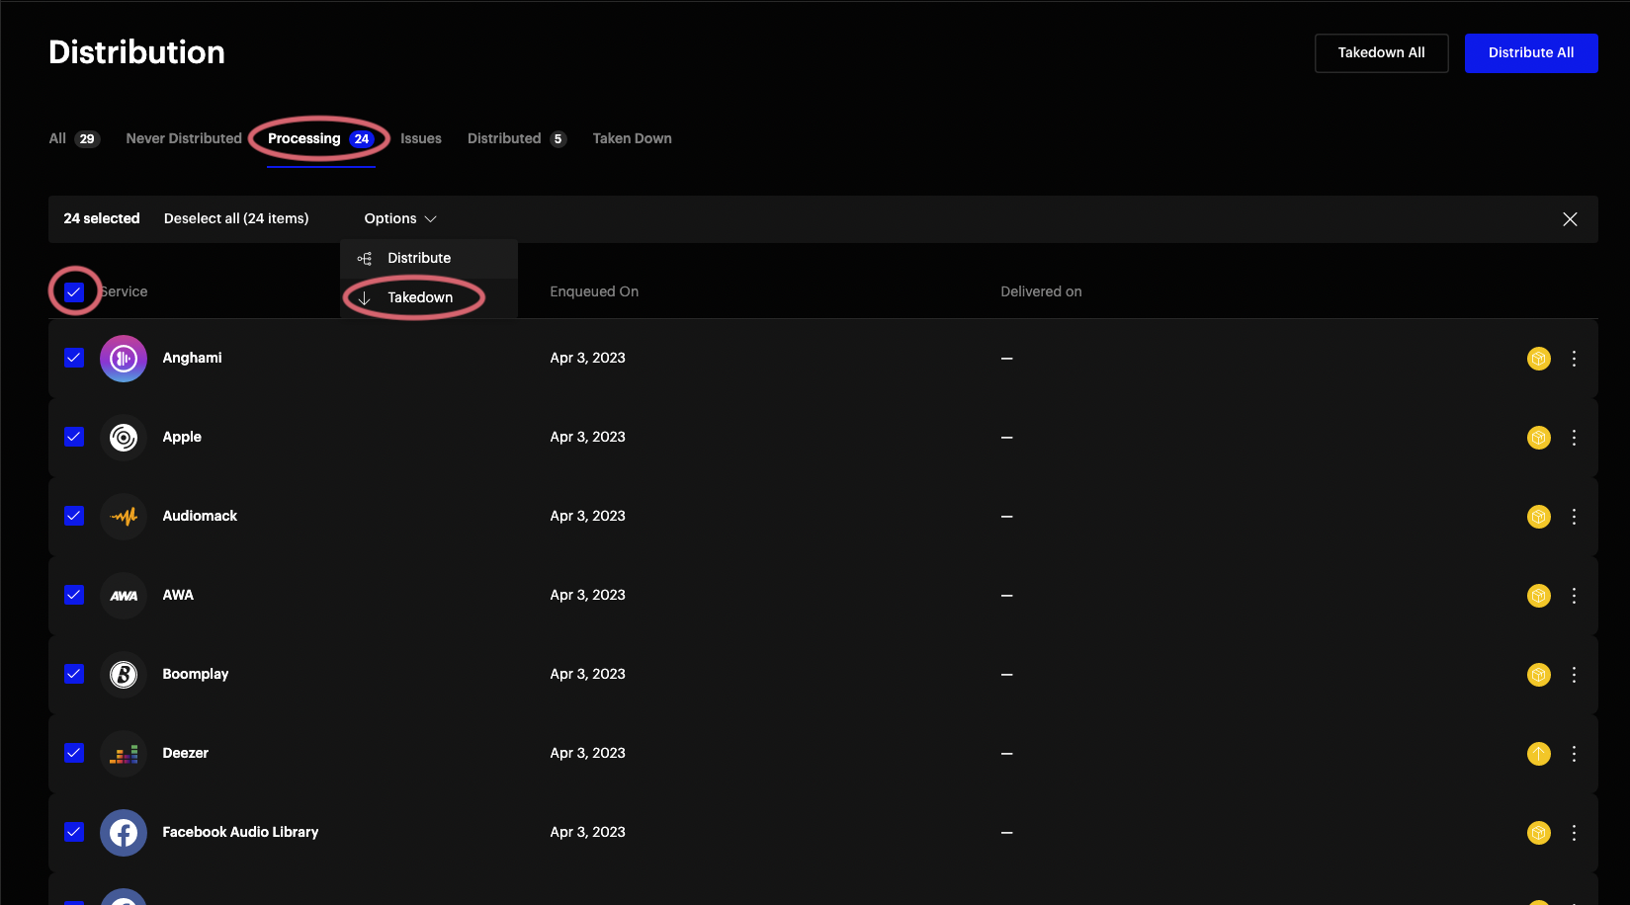Open the Taken Down tab
The image size is (1630, 905).
pos(633,138)
